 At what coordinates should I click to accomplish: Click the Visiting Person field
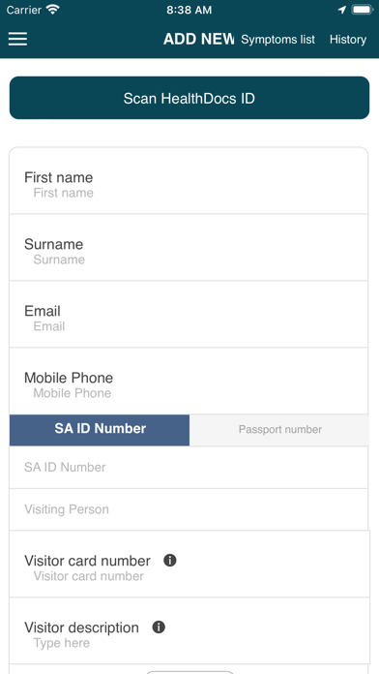(x=189, y=509)
